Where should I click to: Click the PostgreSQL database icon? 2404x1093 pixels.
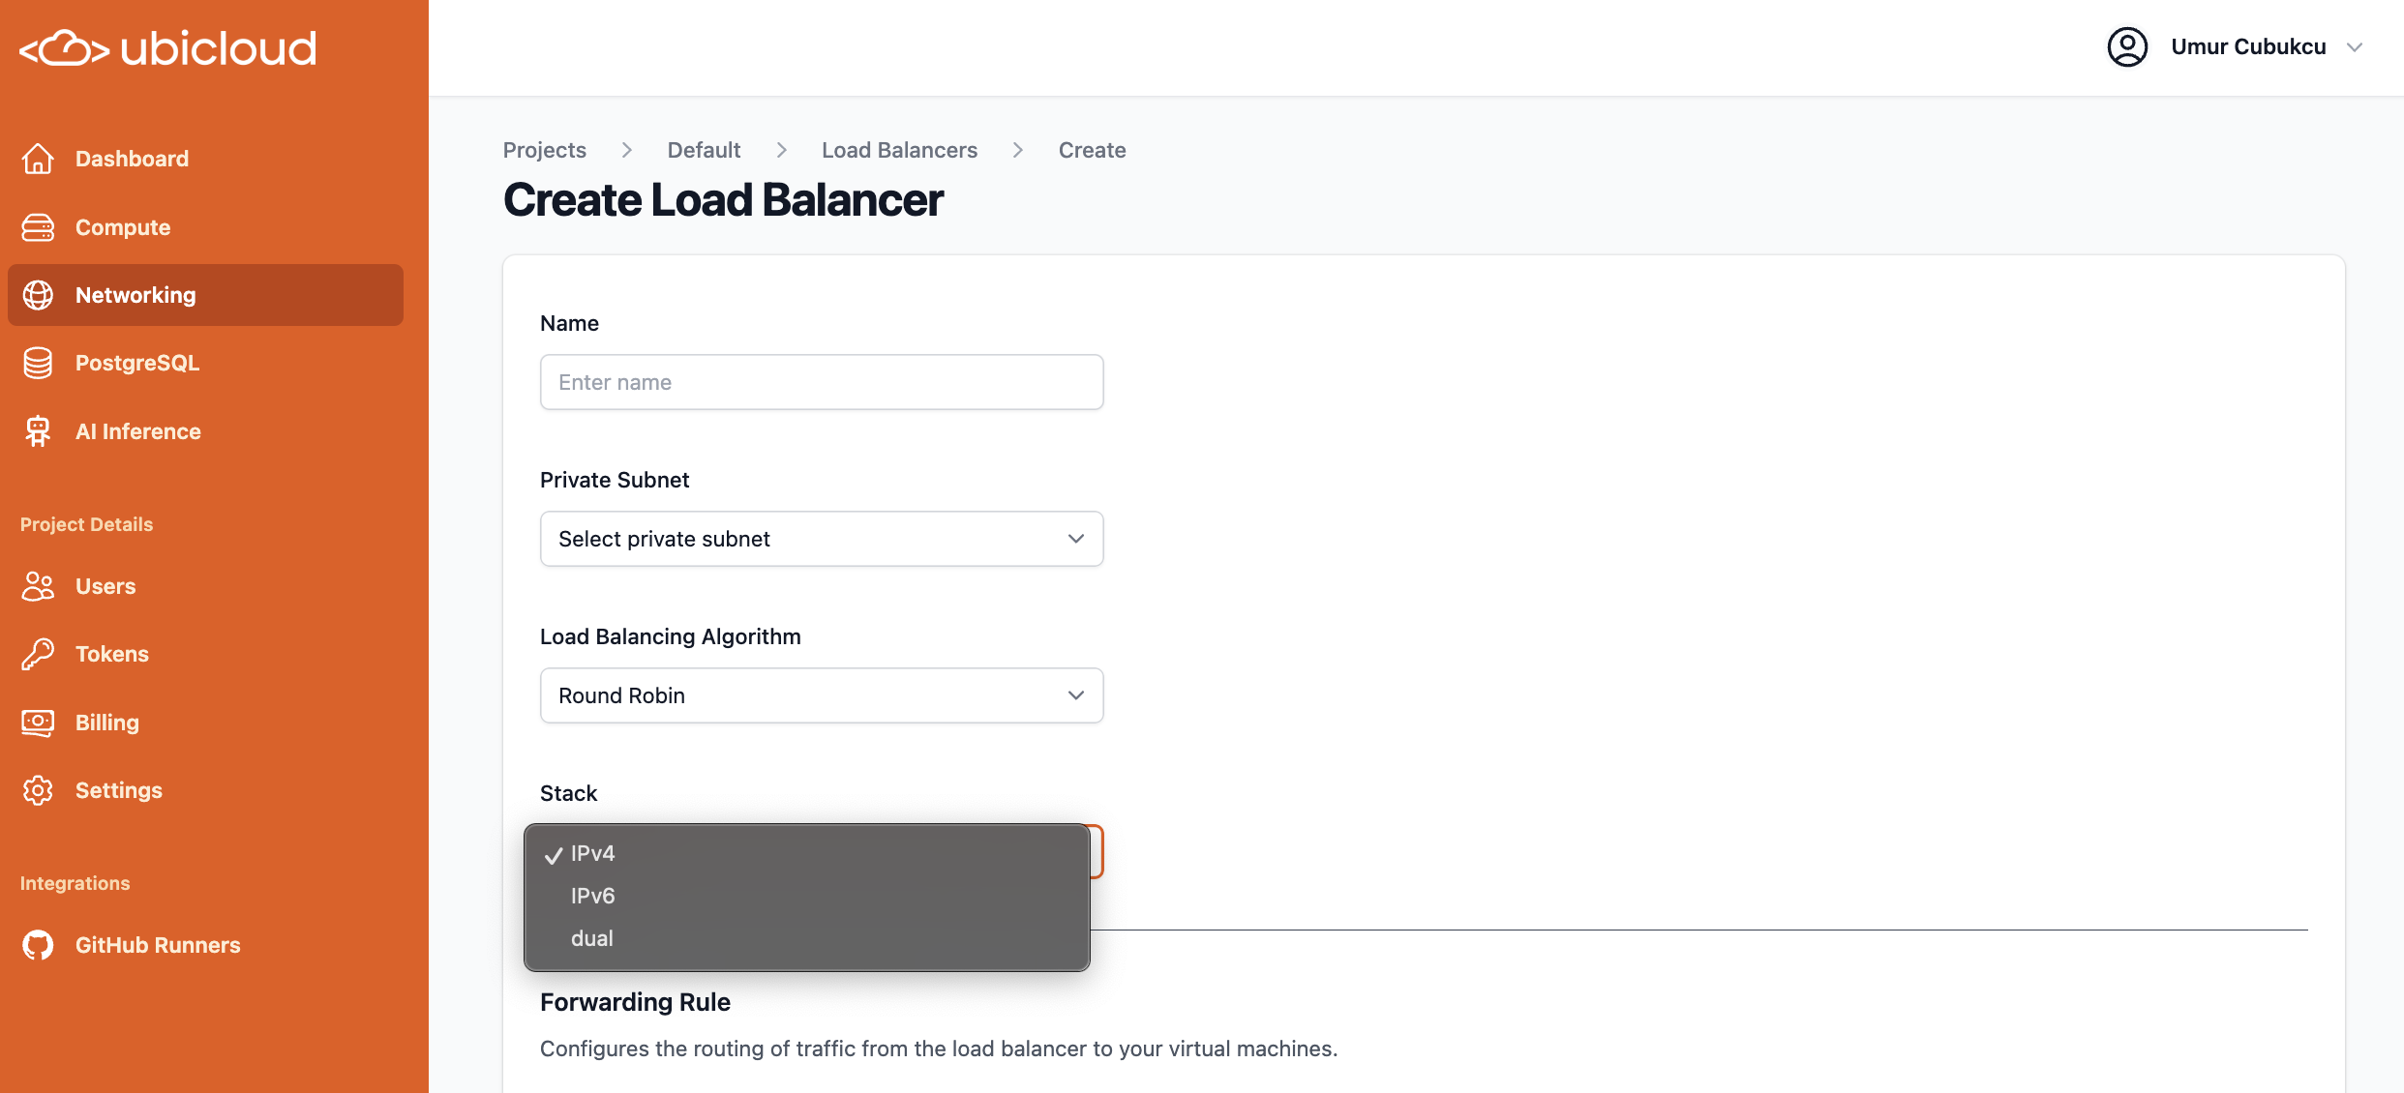click(x=38, y=363)
